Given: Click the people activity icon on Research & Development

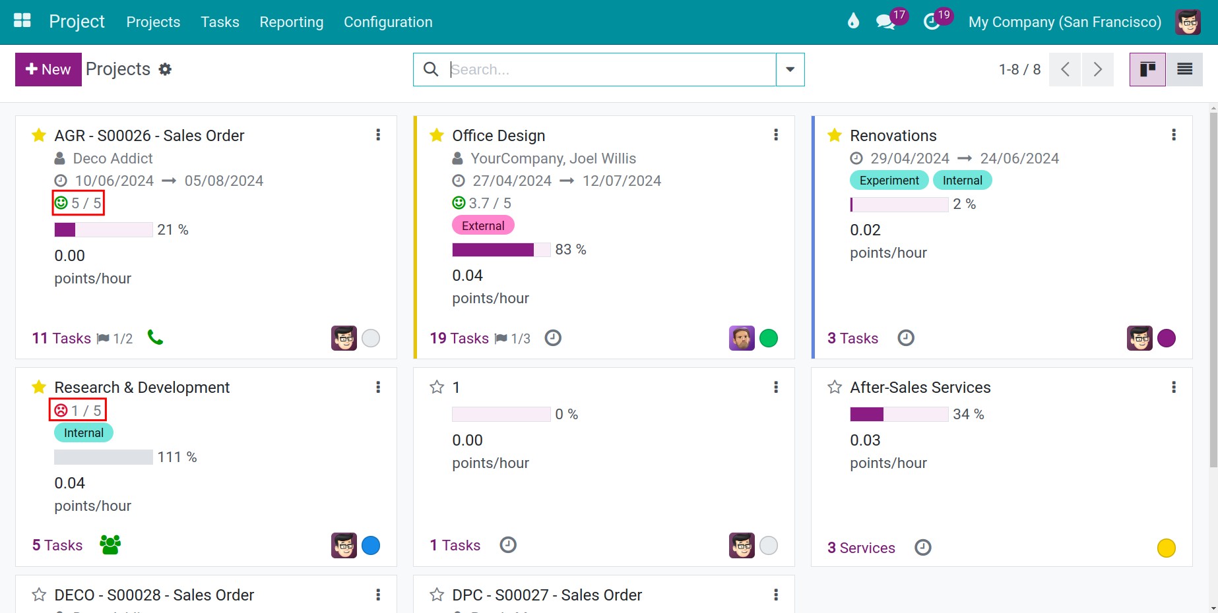Looking at the screenshot, I should click(x=110, y=544).
